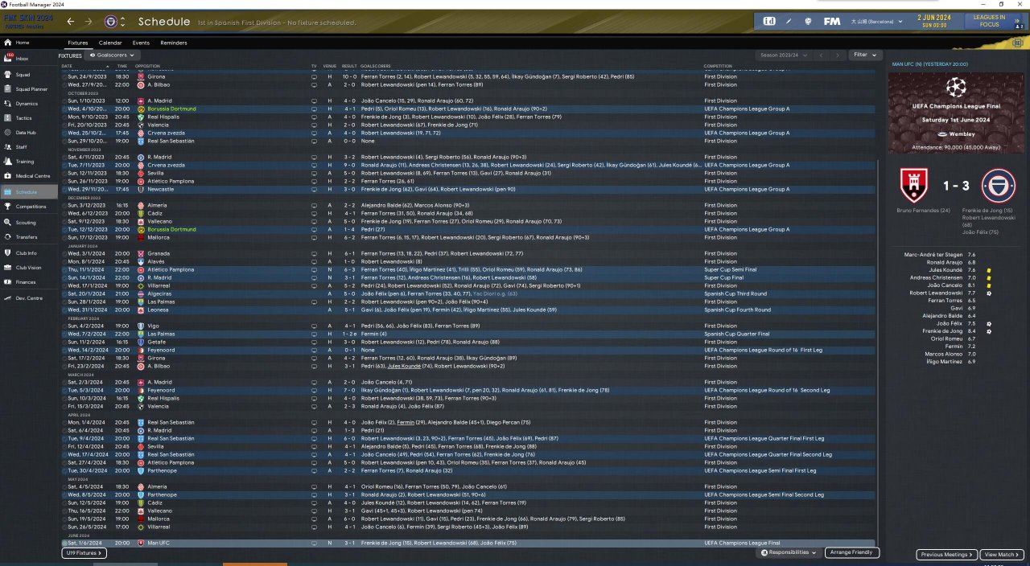This screenshot has width=1030, height=566.
Task: Select radio circle for Girona 24/9/2023 fixture
Action: coord(64,76)
